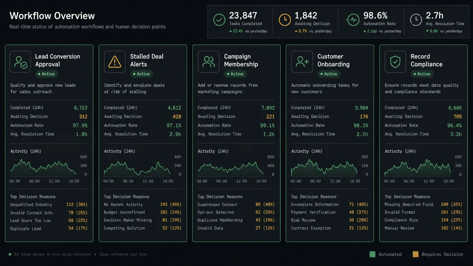Click Customer Onboarding Awaiting Decision value 176
The width and height of the screenshot is (473, 266).
coord(364,117)
